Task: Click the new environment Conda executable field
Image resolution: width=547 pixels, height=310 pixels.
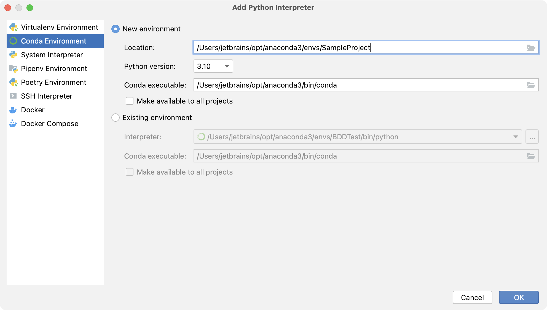Action: click(358, 85)
